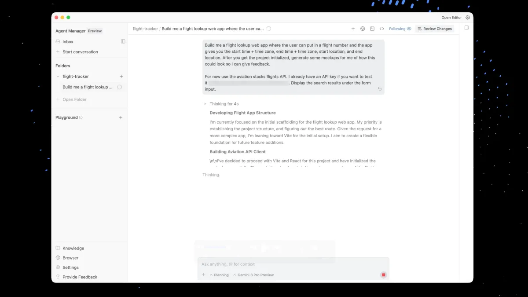The image size is (528, 297).
Task: Collapse the flight-tracker folder chevron
Action: point(58,77)
